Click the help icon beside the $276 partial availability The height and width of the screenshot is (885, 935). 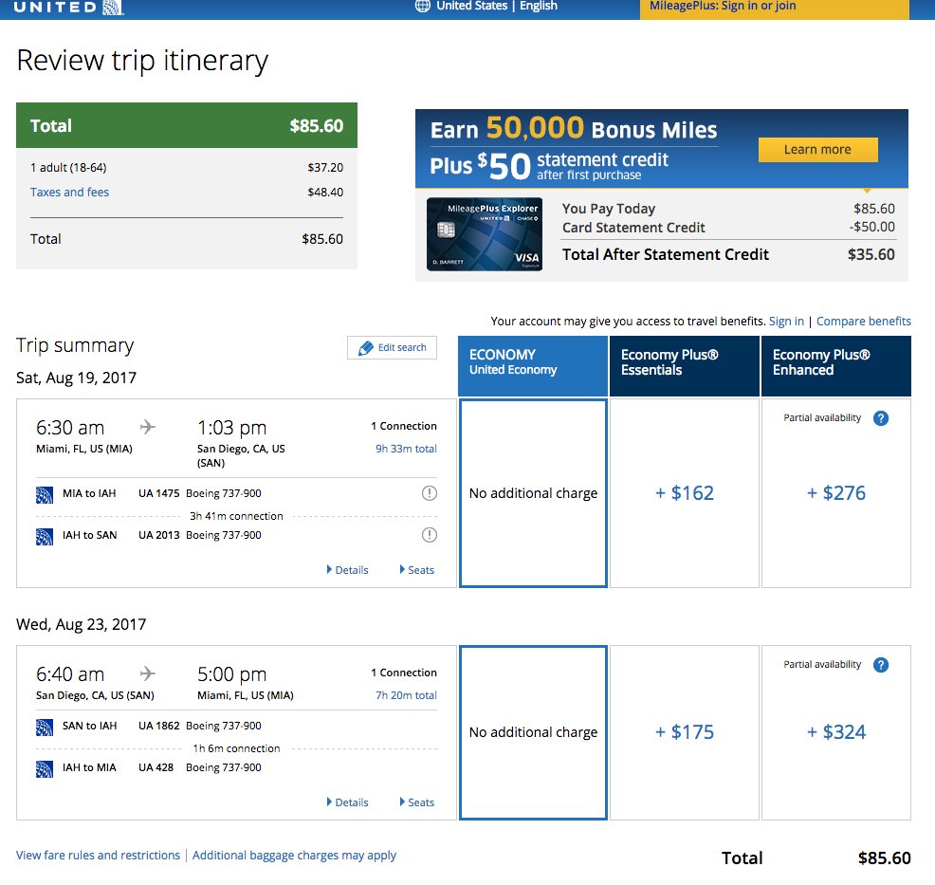click(881, 418)
